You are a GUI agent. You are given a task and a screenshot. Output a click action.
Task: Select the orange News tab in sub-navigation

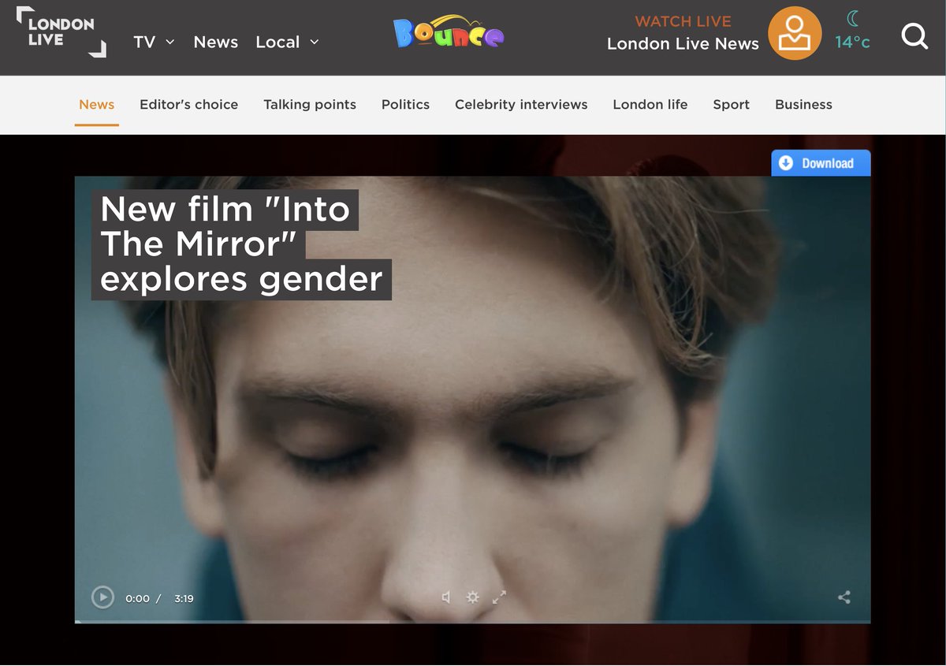97,105
